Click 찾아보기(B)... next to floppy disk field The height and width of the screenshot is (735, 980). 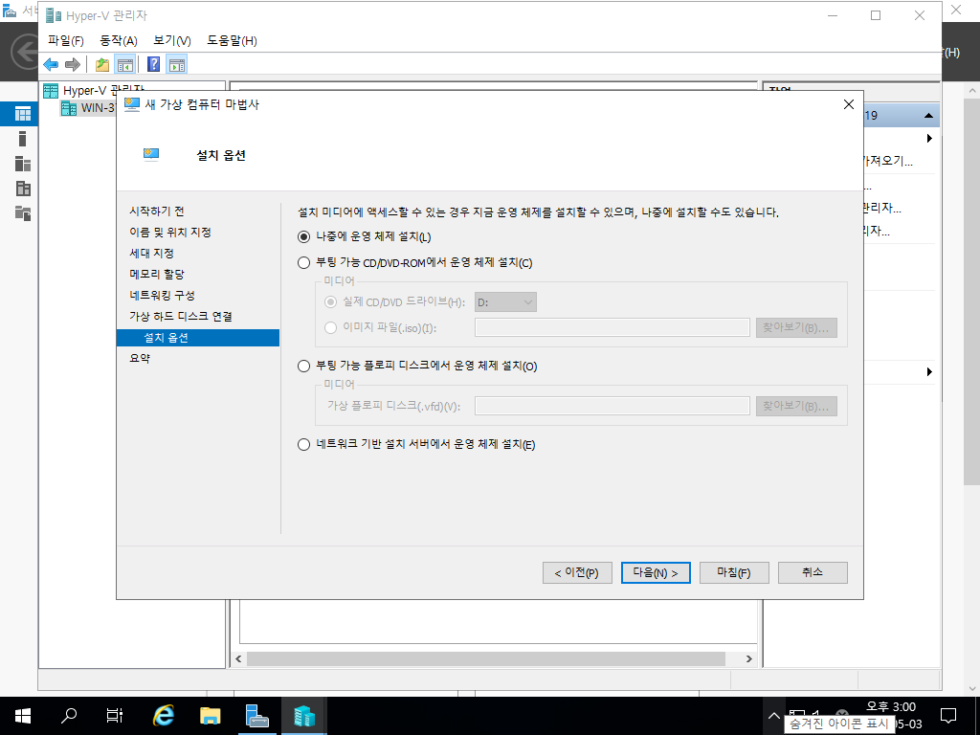pos(796,406)
